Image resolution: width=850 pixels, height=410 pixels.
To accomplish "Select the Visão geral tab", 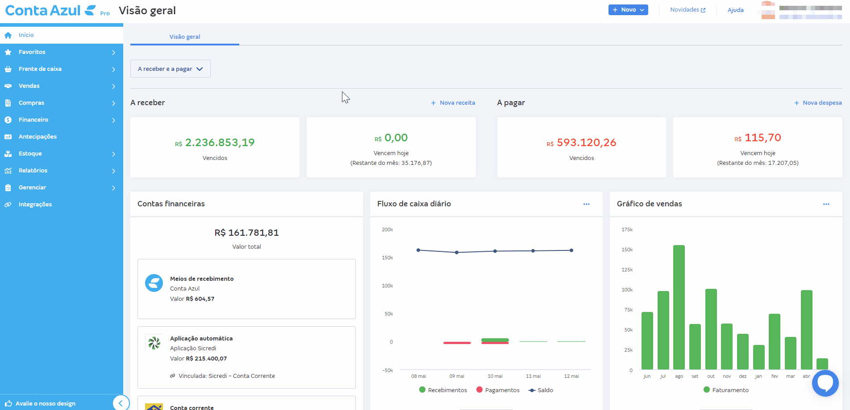I will [x=184, y=37].
